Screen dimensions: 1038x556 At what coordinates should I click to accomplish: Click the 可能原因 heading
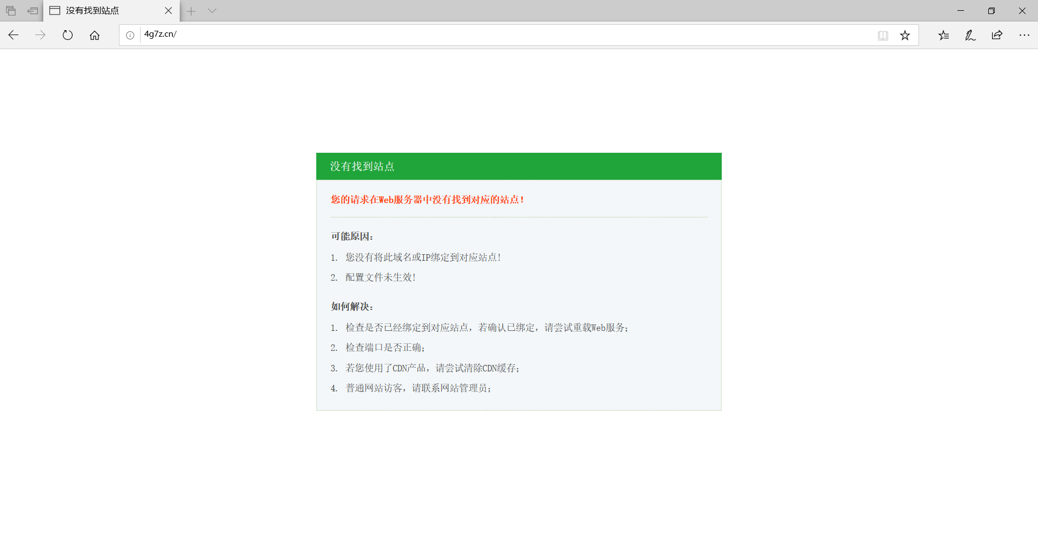coord(352,236)
